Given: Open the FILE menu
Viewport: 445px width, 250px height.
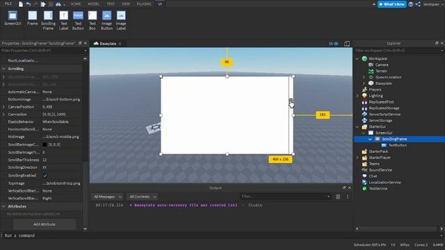Looking at the screenshot, I should (x=8, y=3).
